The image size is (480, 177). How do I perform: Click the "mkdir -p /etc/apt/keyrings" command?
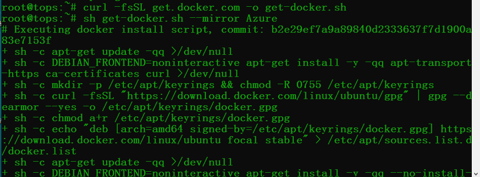coord(133,85)
